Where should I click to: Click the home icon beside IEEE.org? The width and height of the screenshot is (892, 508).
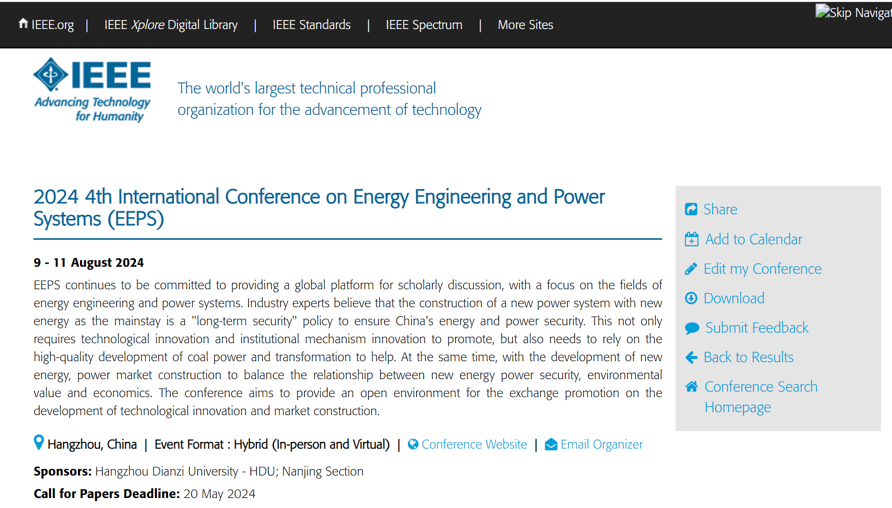point(23,23)
